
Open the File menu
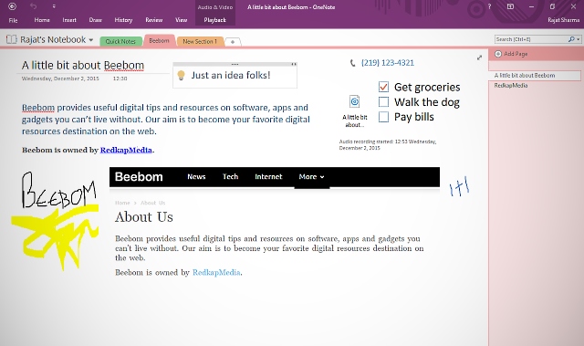(13, 20)
